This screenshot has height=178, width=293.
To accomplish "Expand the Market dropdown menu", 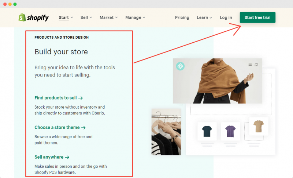I will (108, 18).
